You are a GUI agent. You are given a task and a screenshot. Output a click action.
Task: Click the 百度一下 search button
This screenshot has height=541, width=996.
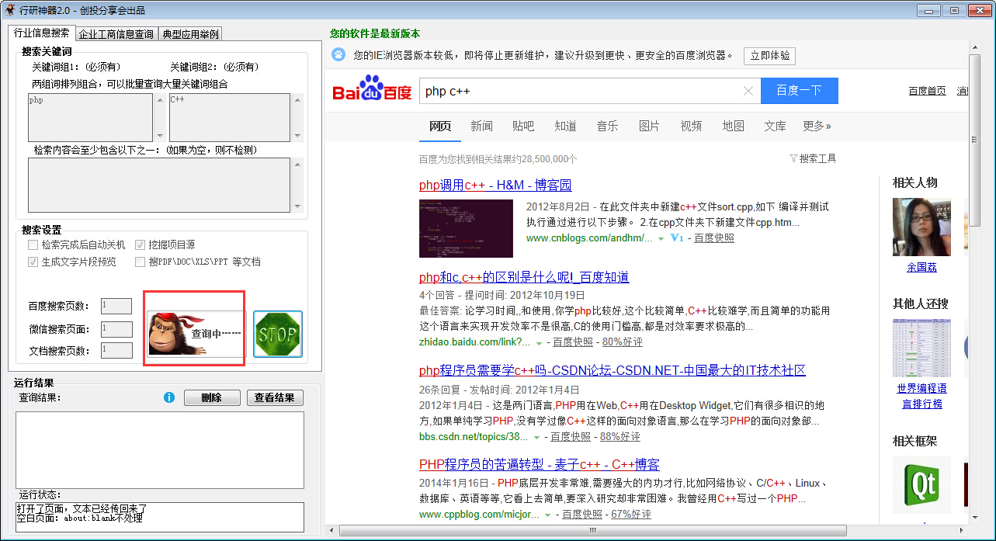(800, 91)
